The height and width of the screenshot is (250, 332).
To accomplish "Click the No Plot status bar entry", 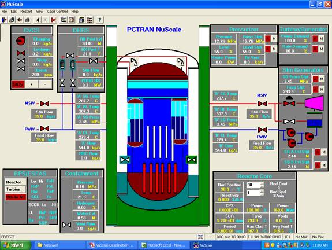I will [318, 237].
